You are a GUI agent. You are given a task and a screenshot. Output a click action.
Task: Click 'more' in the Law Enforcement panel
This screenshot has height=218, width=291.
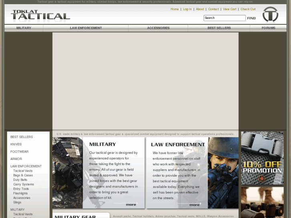pyautogui.click(x=194, y=205)
